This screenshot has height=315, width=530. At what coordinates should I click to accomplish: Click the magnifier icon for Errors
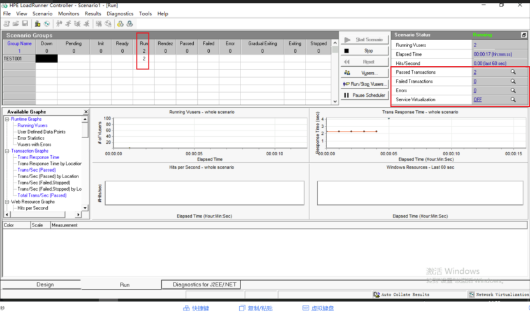[513, 90]
